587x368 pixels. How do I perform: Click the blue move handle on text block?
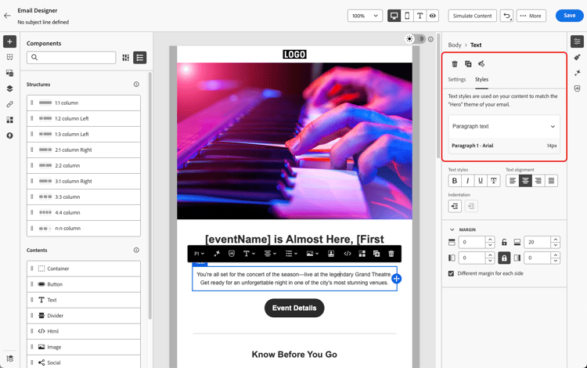[x=397, y=279]
